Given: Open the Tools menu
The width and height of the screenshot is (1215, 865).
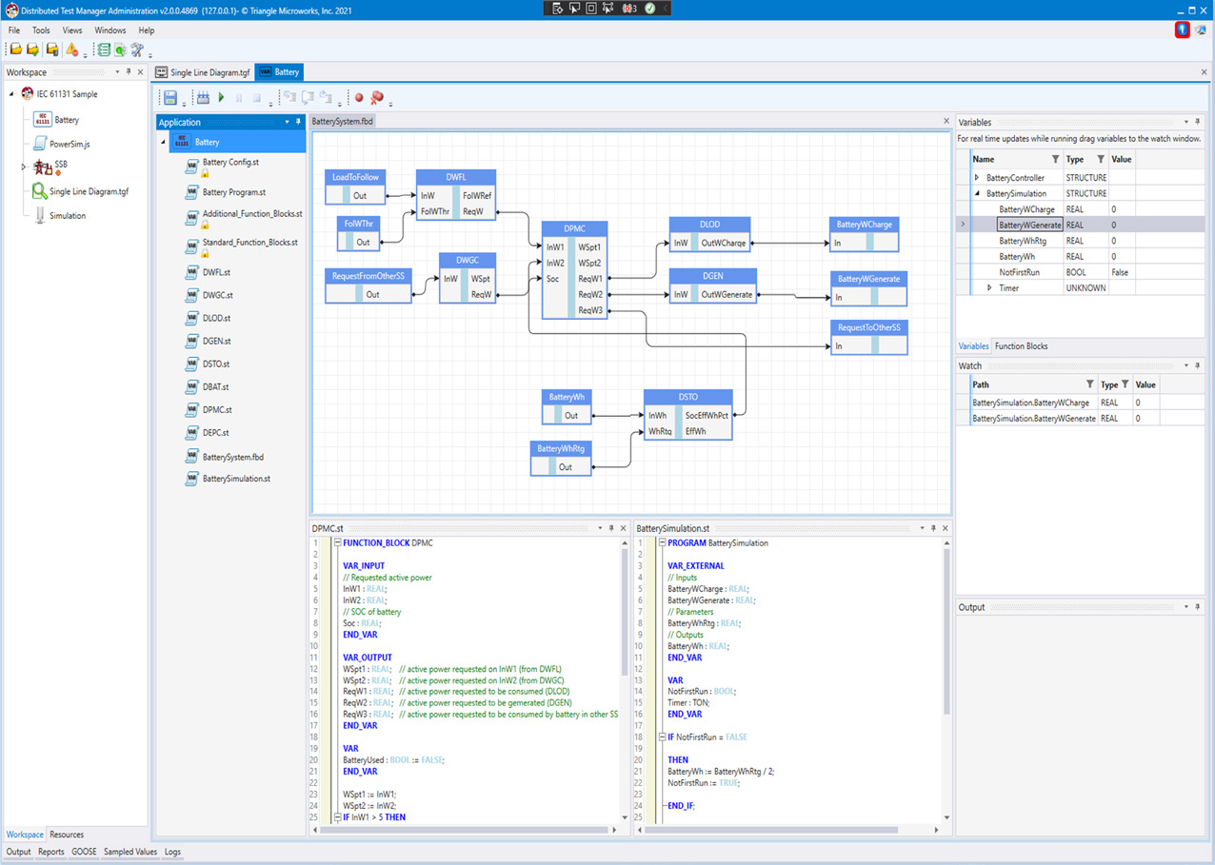Looking at the screenshot, I should (41, 30).
